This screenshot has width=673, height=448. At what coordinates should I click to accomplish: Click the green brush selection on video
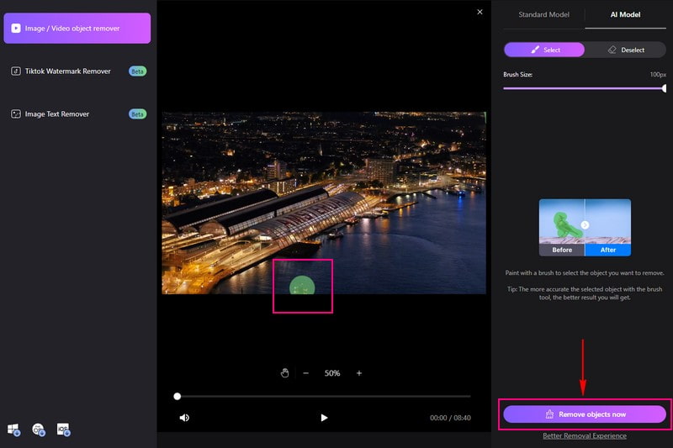(302, 286)
